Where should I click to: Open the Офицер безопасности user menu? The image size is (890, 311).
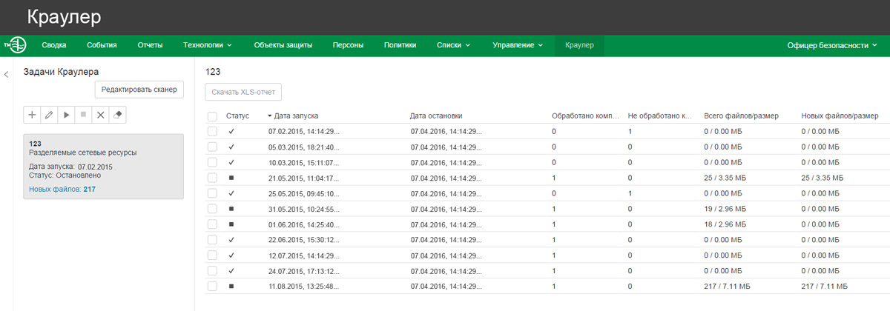(832, 45)
